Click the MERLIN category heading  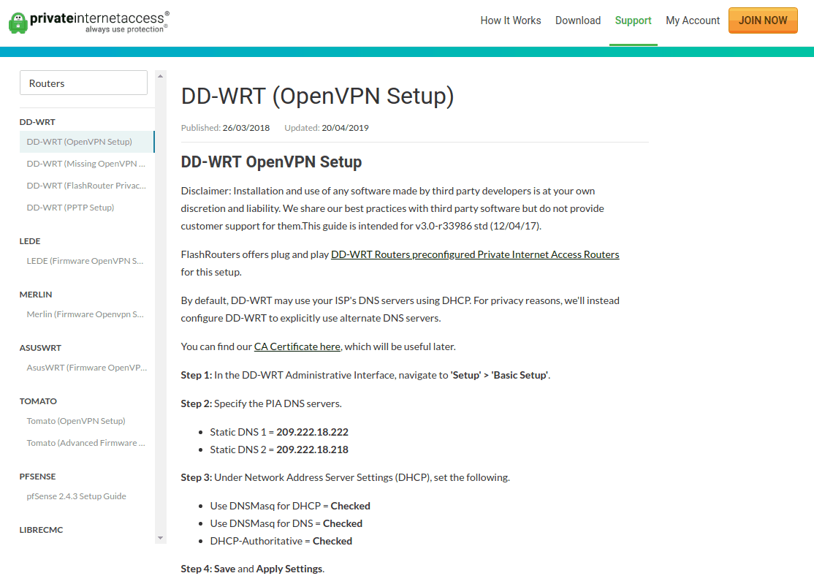[x=35, y=295]
